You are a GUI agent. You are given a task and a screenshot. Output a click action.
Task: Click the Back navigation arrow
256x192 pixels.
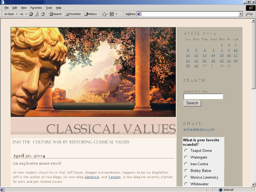(x=9, y=14)
